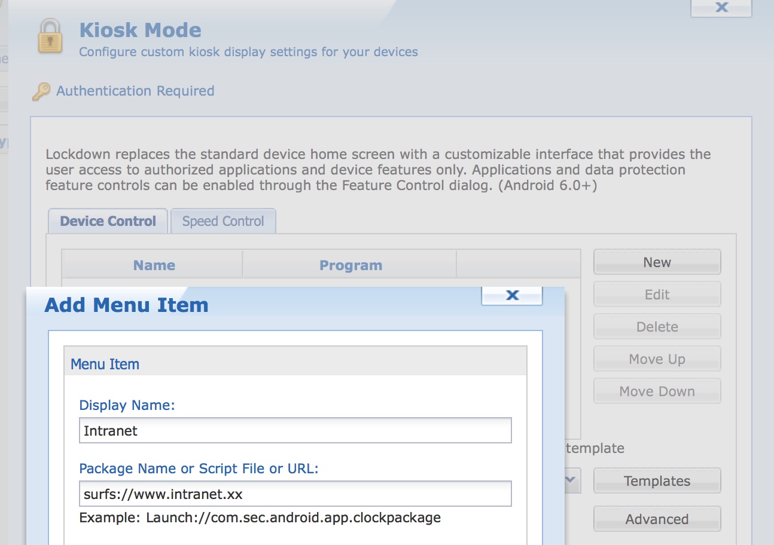
Task: Switch to the Device Control tab
Action: pos(108,221)
